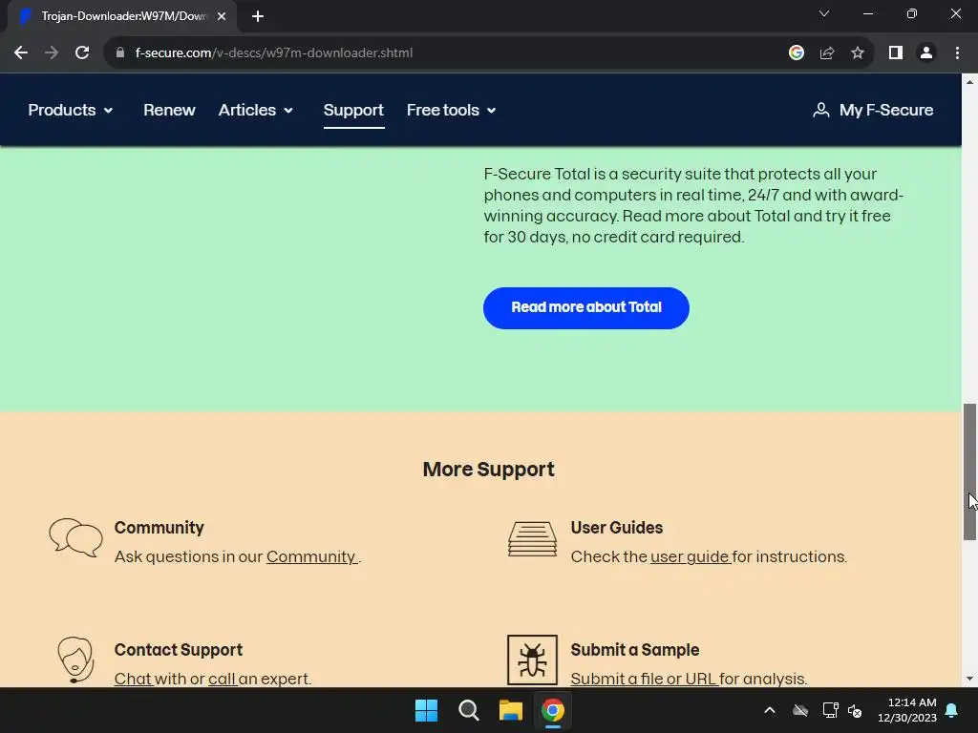Click the network display tray icon
The width and height of the screenshot is (978, 733).
(x=830, y=710)
